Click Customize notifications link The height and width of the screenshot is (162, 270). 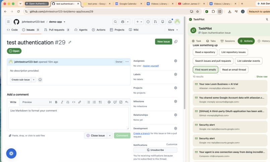point(172,144)
